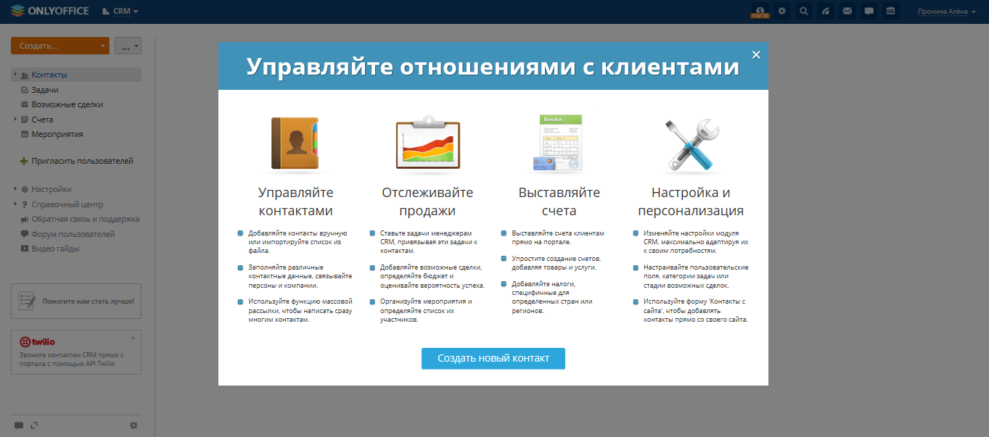Open the Search icon in the header
This screenshot has height=437, width=989.
pos(803,11)
